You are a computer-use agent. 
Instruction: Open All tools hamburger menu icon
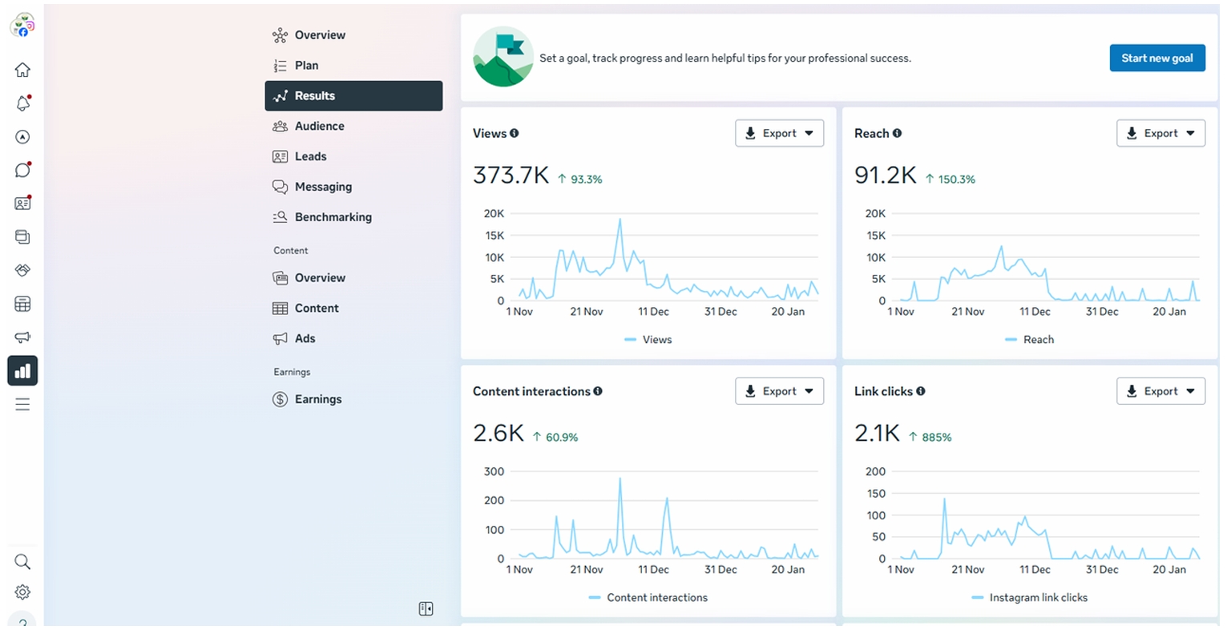tap(22, 405)
